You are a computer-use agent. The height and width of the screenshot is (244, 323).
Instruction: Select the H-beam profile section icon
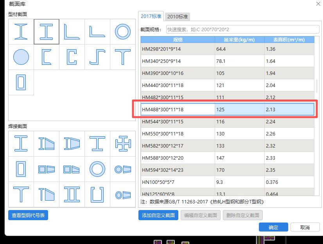pos(47,32)
